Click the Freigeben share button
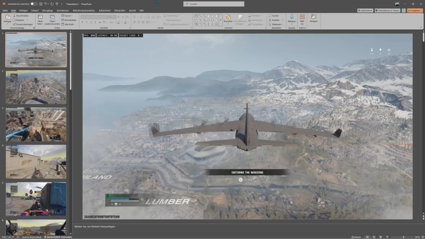425x239 pixels. 415,10
